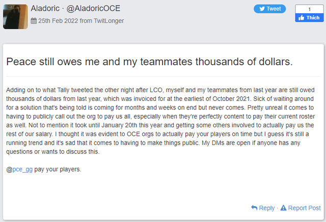Click the Facebook like count box showing 1
This screenshot has height=222, width=326.
[309, 9]
